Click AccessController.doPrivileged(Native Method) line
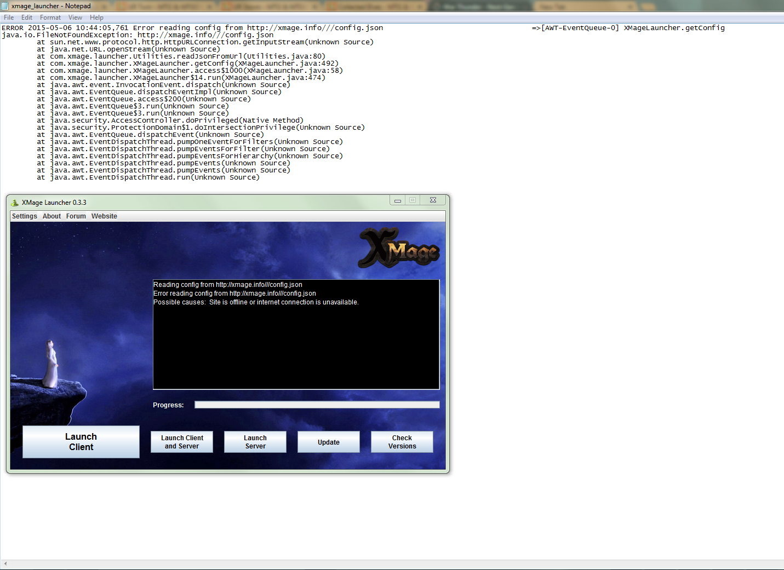This screenshot has height=570, width=784. [x=170, y=120]
